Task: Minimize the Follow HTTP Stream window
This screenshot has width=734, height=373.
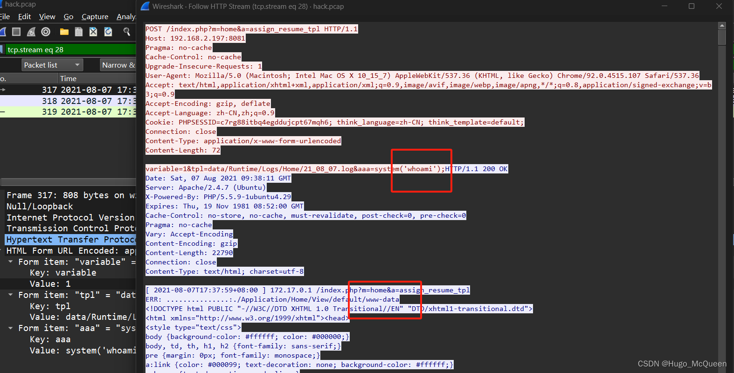Action: (665, 6)
